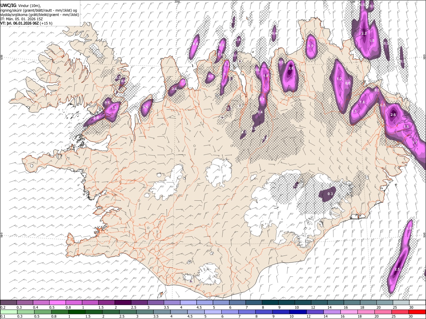The image size is (426, 319).
Task: Click the "1.3" snowfall value on the map
Action: [114, 108]
